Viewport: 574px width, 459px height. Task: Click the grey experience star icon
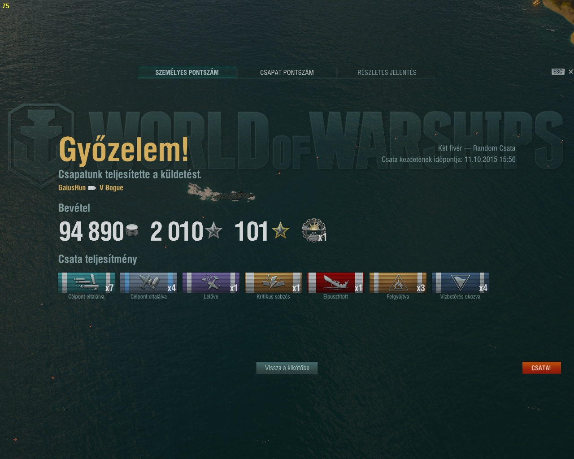[213, 231]
